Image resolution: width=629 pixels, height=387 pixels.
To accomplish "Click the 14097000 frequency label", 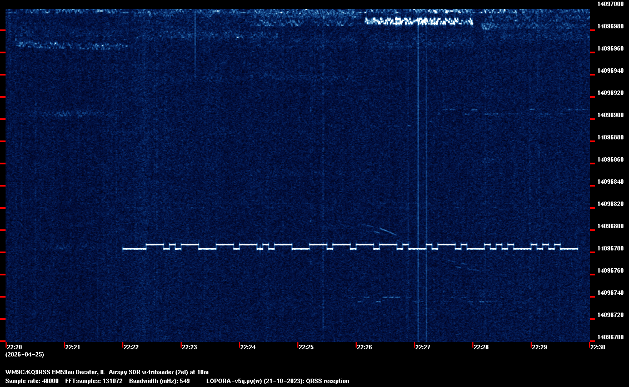I will [611, 4].
